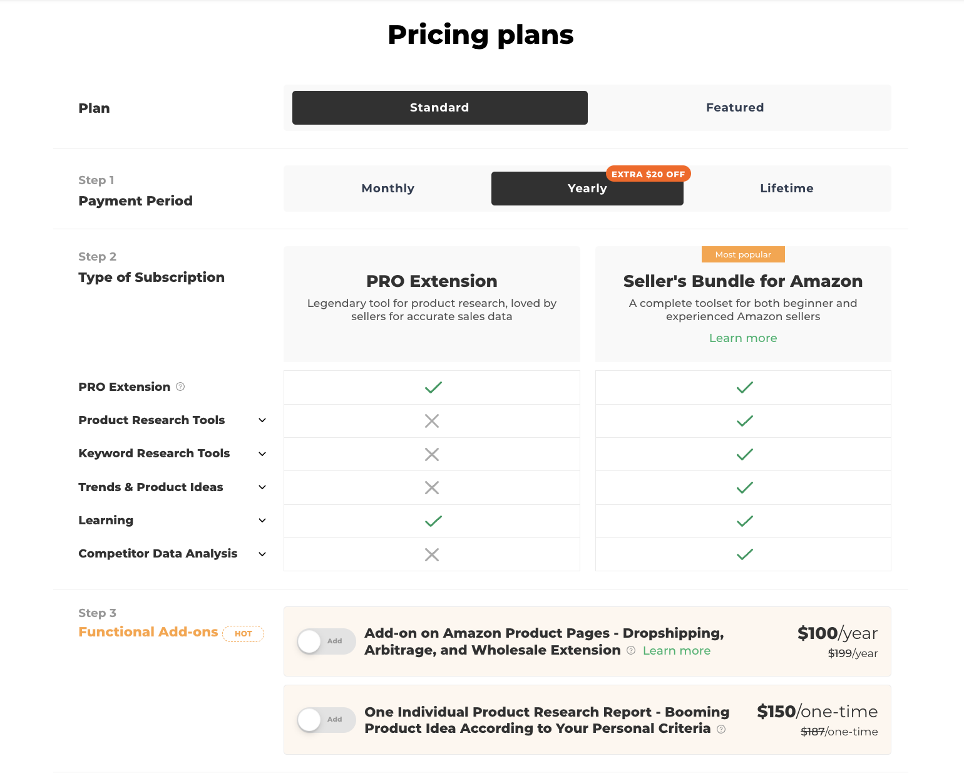This screenshot has height=773, width=964.
Task: Click the help icon next to PRO Extension
Action: 180,386
